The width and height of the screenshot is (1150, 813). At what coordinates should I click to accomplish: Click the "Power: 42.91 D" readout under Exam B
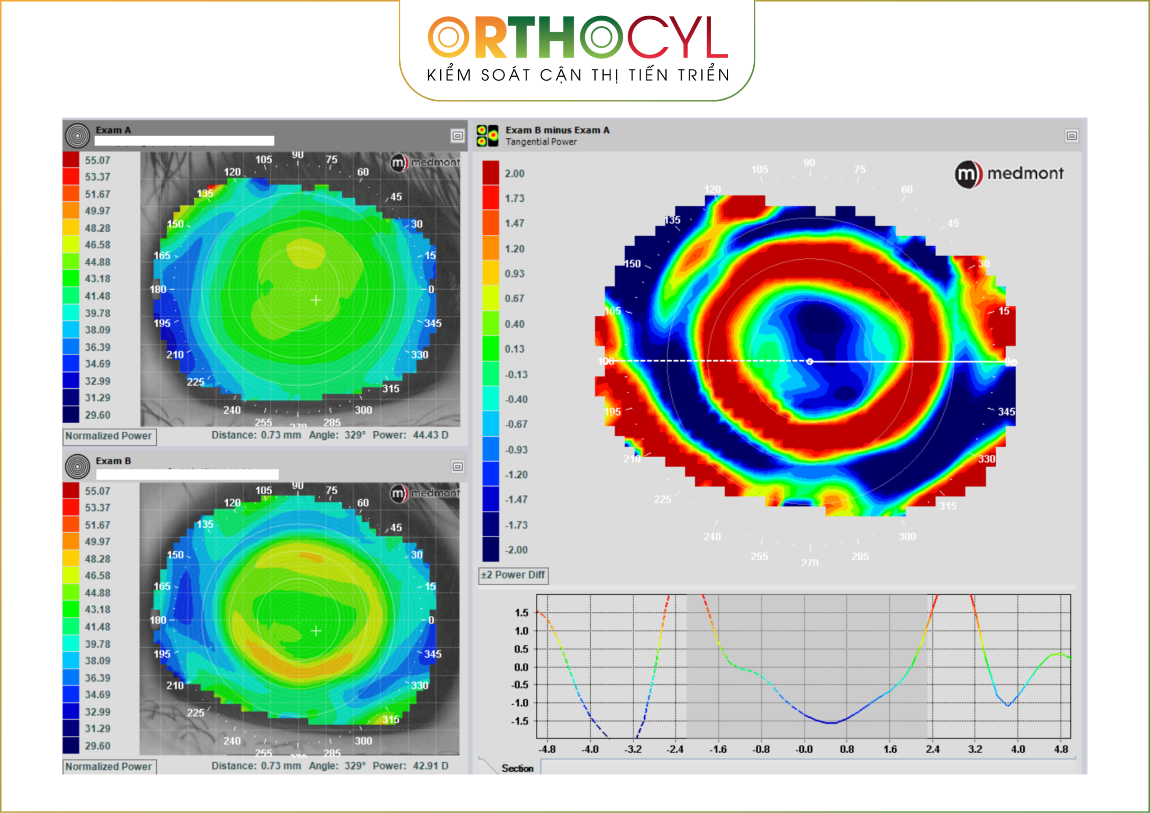click(x=411, y=766)
